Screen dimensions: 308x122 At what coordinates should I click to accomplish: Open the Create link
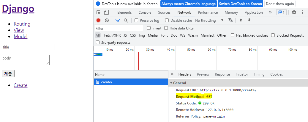tap(20, 85)
